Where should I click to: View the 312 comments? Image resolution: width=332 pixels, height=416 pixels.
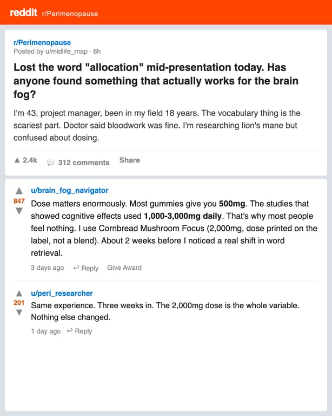pyautogui.click(x=84, y=162)
